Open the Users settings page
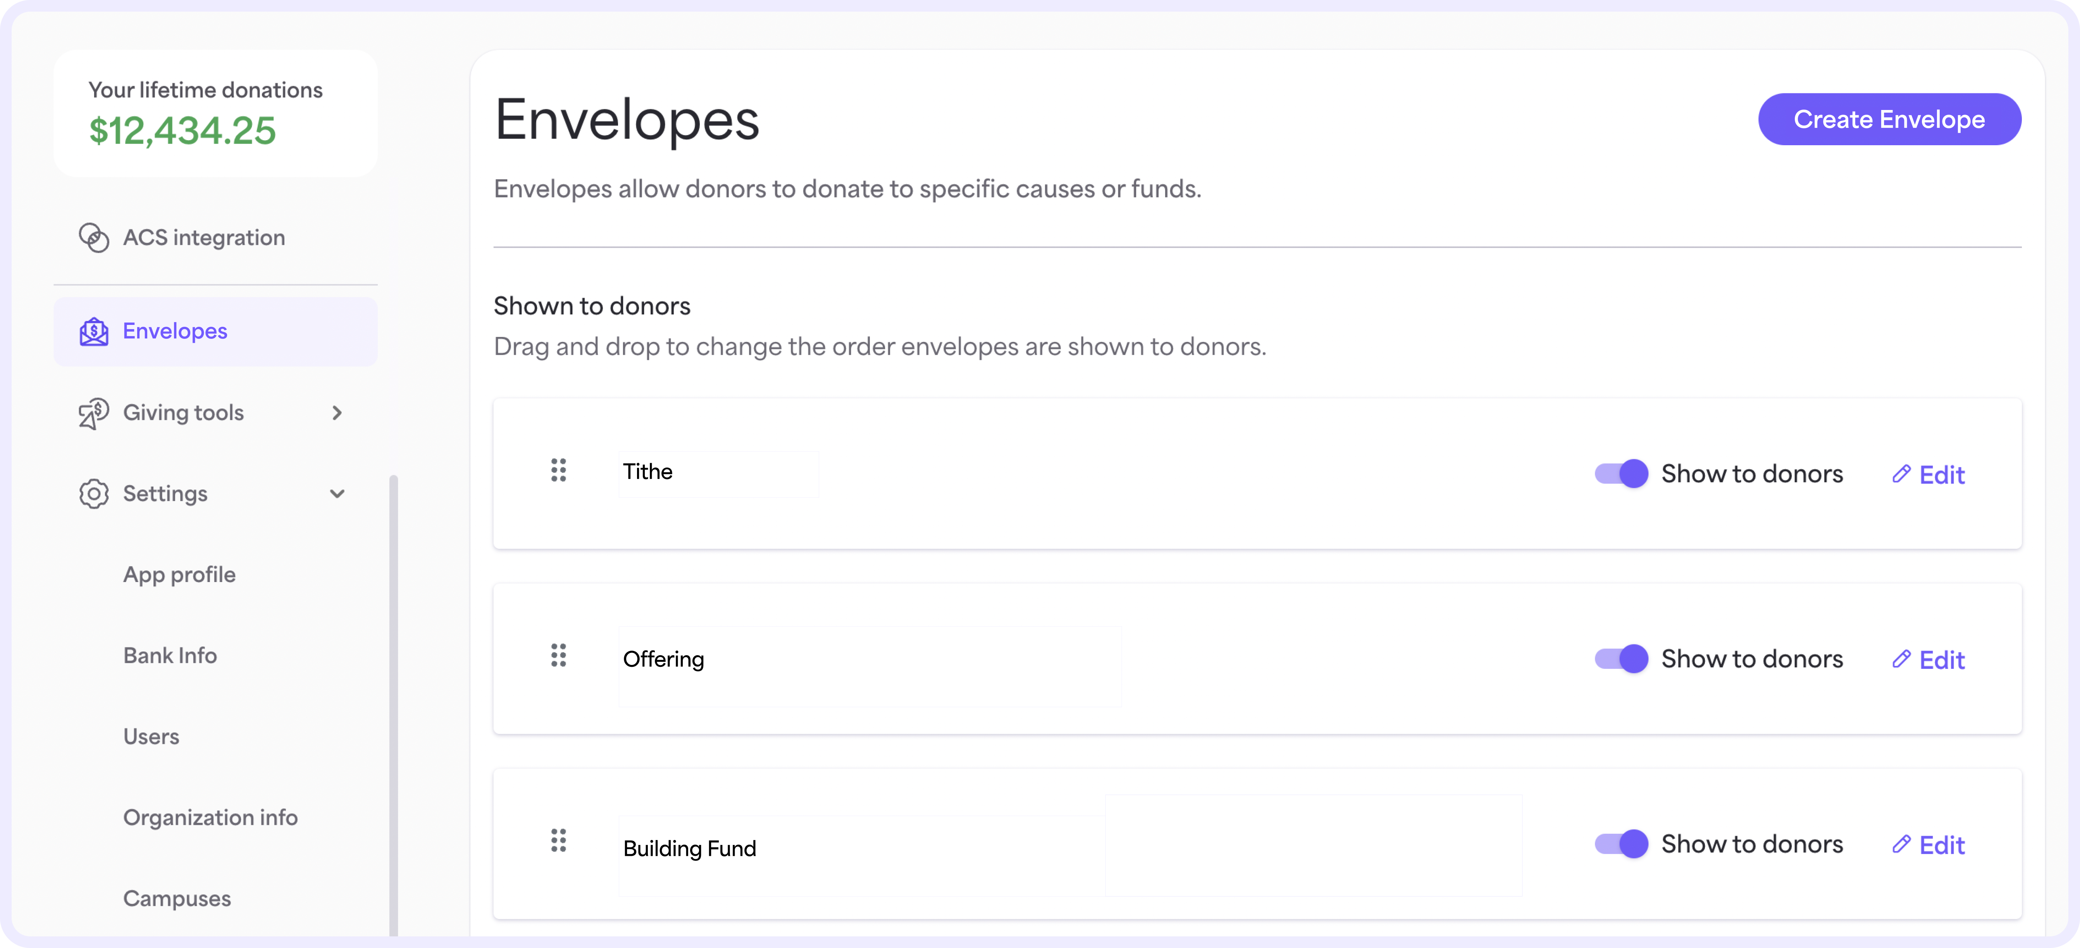The width and height of the screenshot is (2080, 948). click(x=151, y=737)
